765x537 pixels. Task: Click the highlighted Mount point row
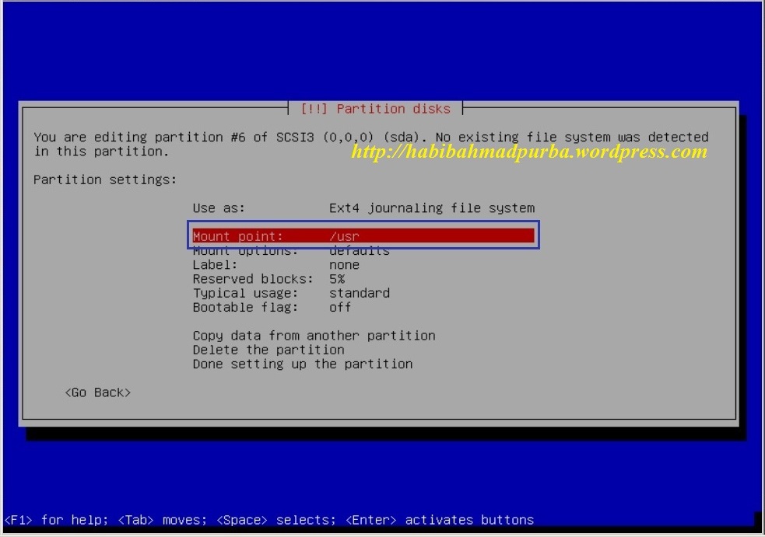click(x=365, y=235)
